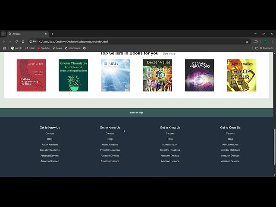
Task: Click Amazon Science in first footer column
Action: [50, 161]
